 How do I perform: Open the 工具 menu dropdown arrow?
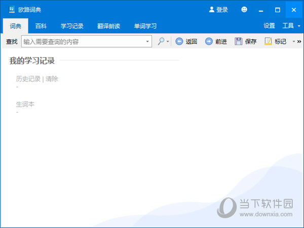[x=299, y=26]
